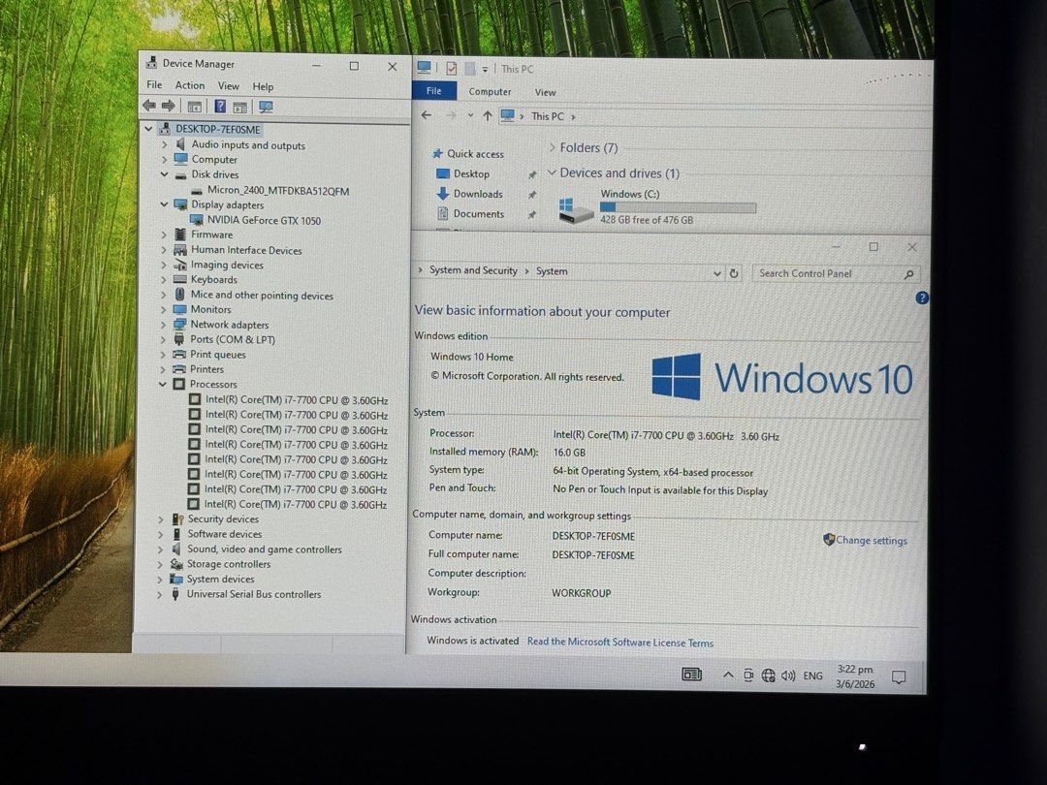Open the File tab in This PC
The height and width of the screenshot is (785, 1047).
(x=434, y=91)
